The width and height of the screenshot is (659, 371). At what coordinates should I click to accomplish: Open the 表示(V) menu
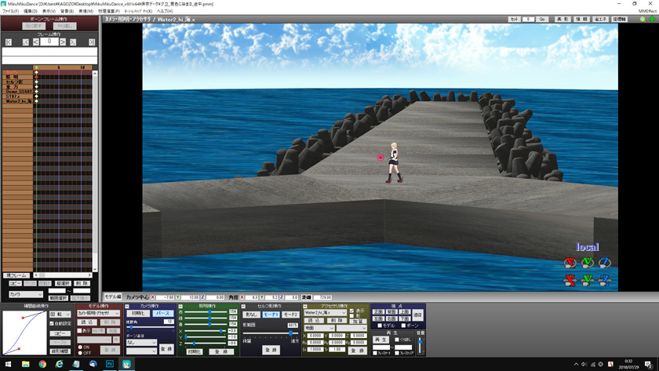(x=49, y=11)
